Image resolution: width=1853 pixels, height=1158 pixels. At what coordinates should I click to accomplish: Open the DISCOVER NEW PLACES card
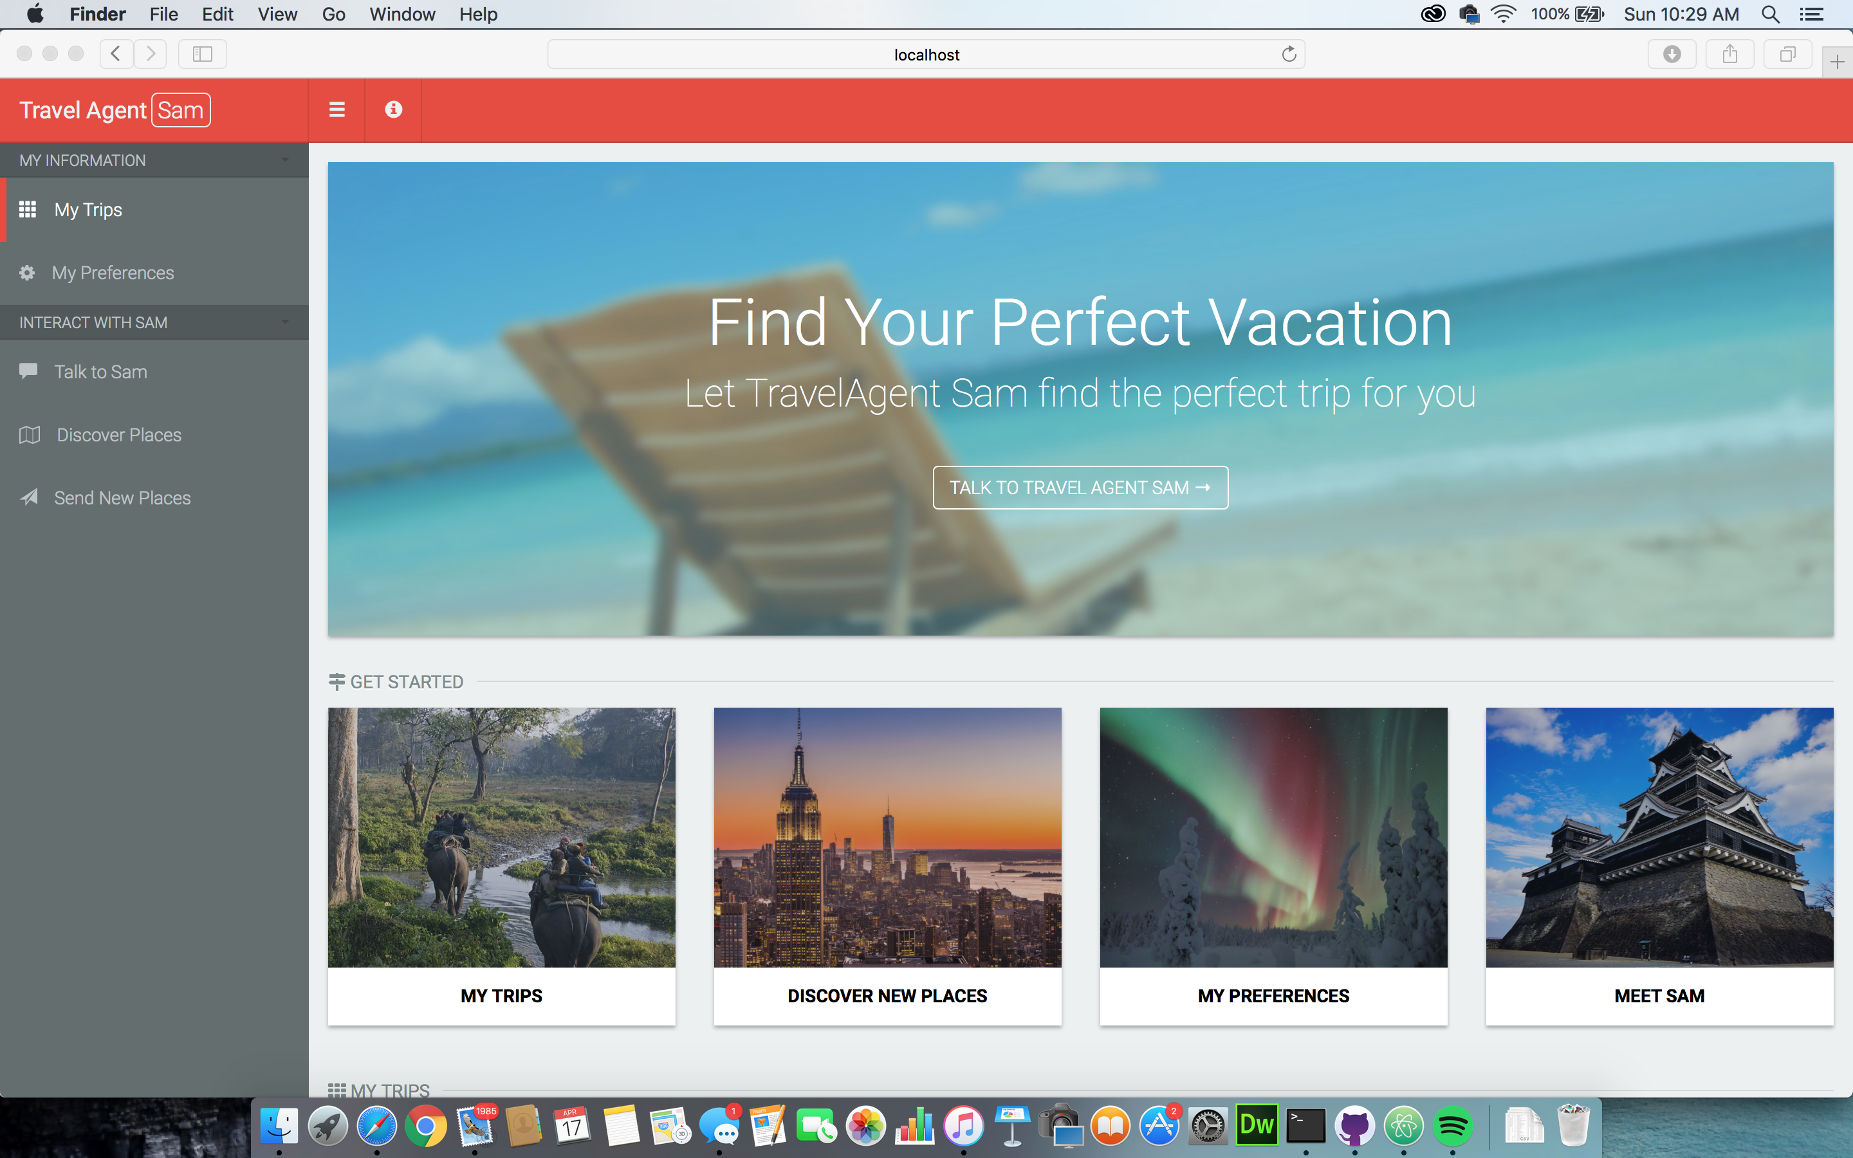pyautogui.click(x=887, y=865)
